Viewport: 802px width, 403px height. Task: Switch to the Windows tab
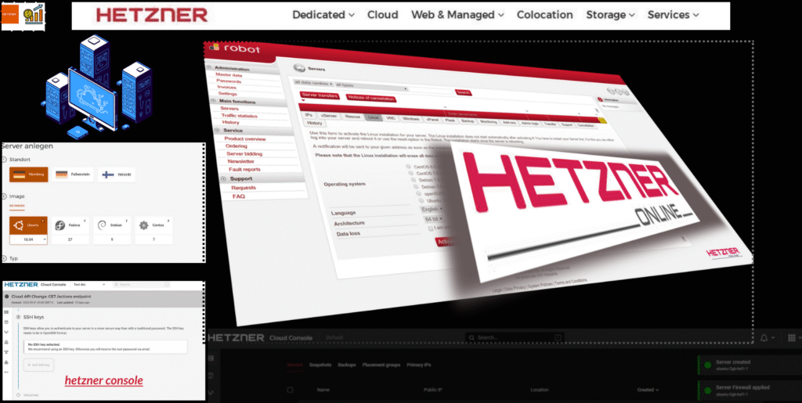click(410, 118)
